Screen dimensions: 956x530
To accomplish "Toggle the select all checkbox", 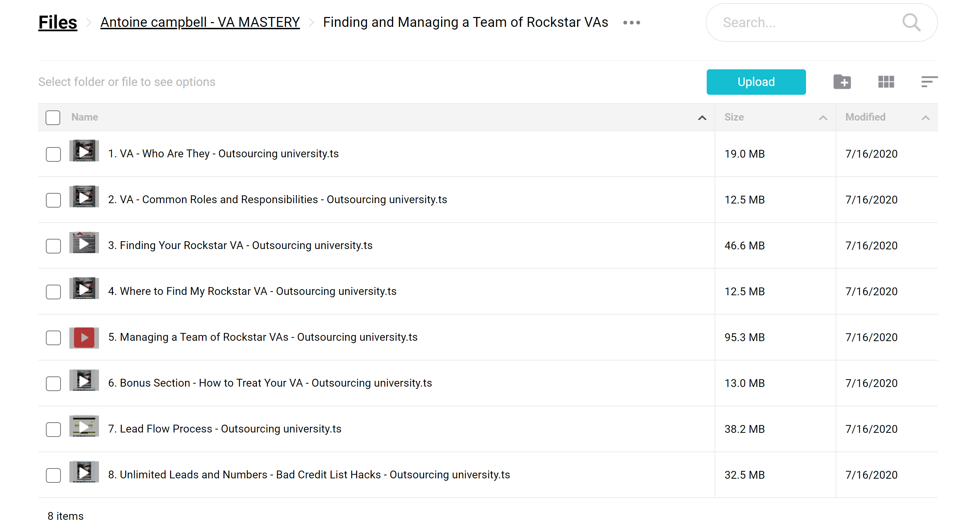I will tap(53, 118).
